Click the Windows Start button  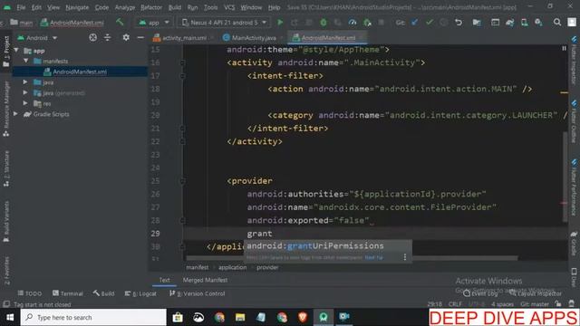pos(10,317)
